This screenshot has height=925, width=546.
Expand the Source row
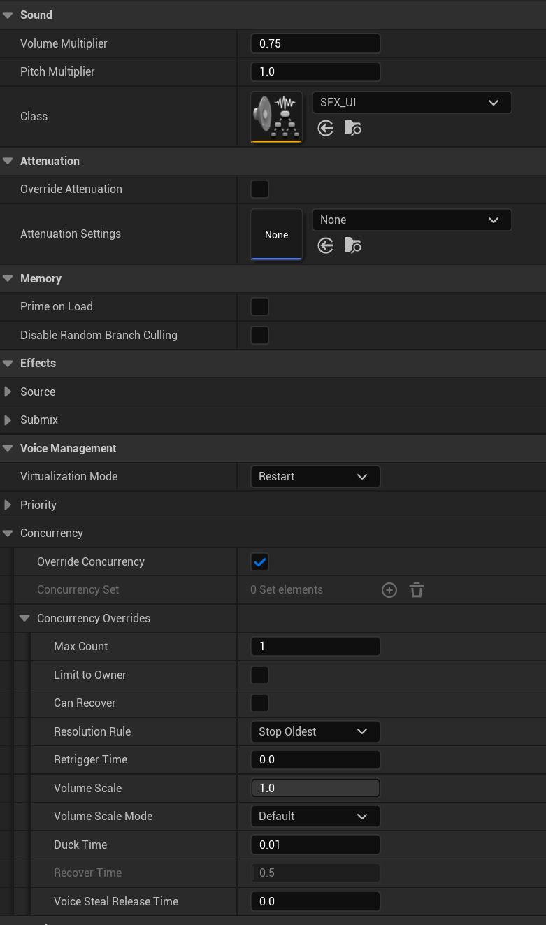click(x=8, y=392)
